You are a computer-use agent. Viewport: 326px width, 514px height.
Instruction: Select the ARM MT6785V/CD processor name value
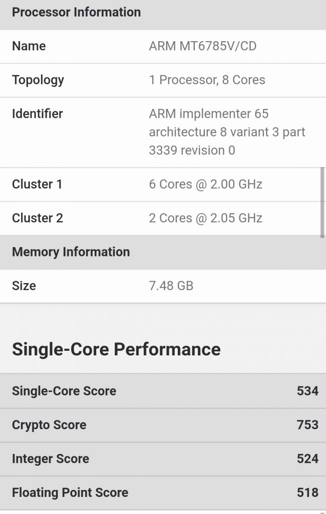203,46
